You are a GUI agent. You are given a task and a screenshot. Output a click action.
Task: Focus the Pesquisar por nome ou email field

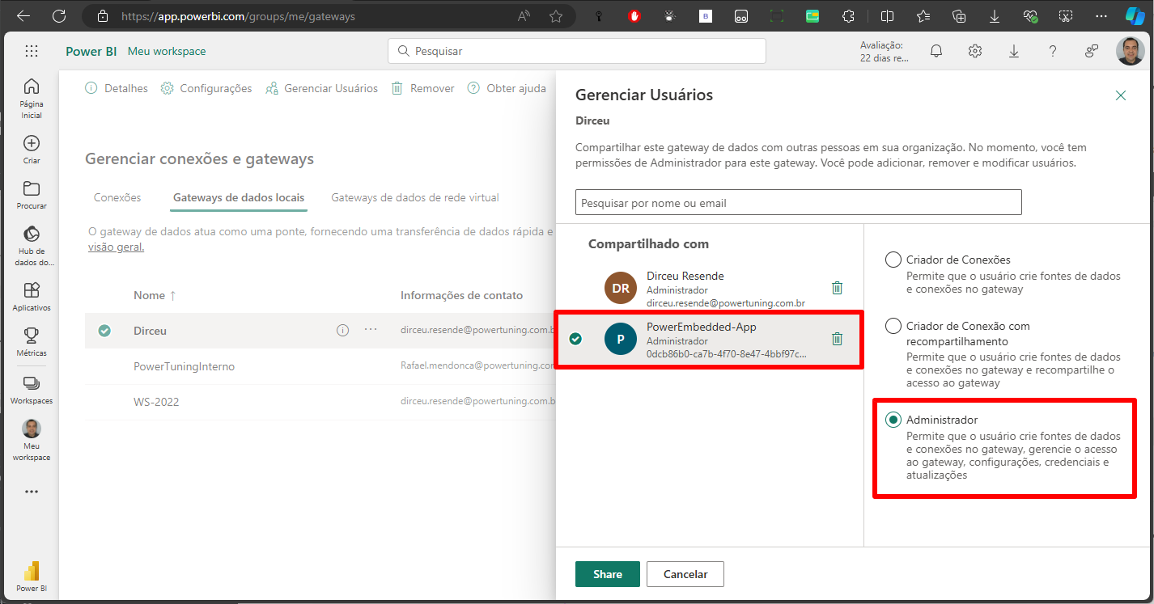(799, 202)
